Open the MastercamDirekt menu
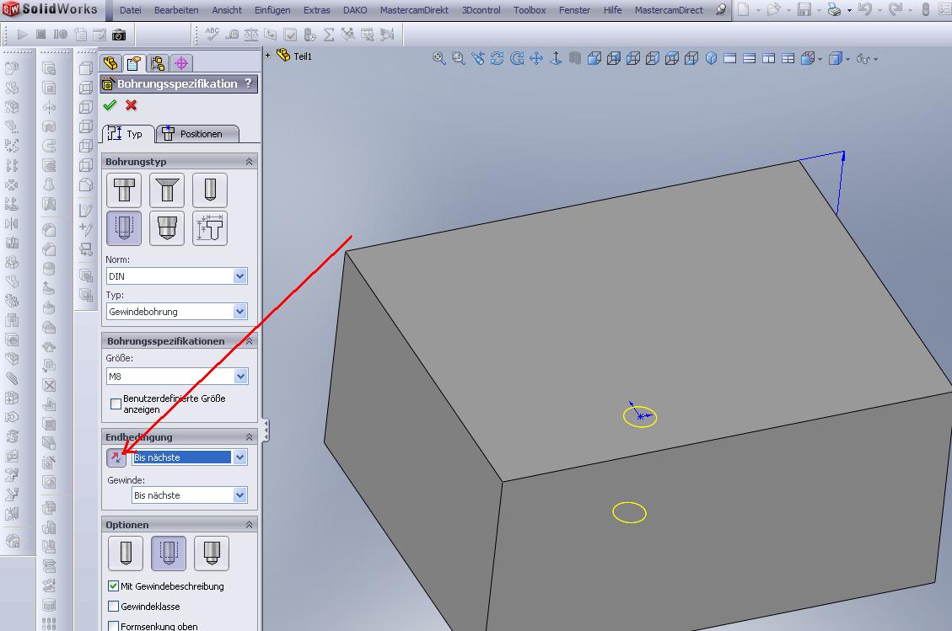Viewport: 952px width, 631px height. click(414, 10)
